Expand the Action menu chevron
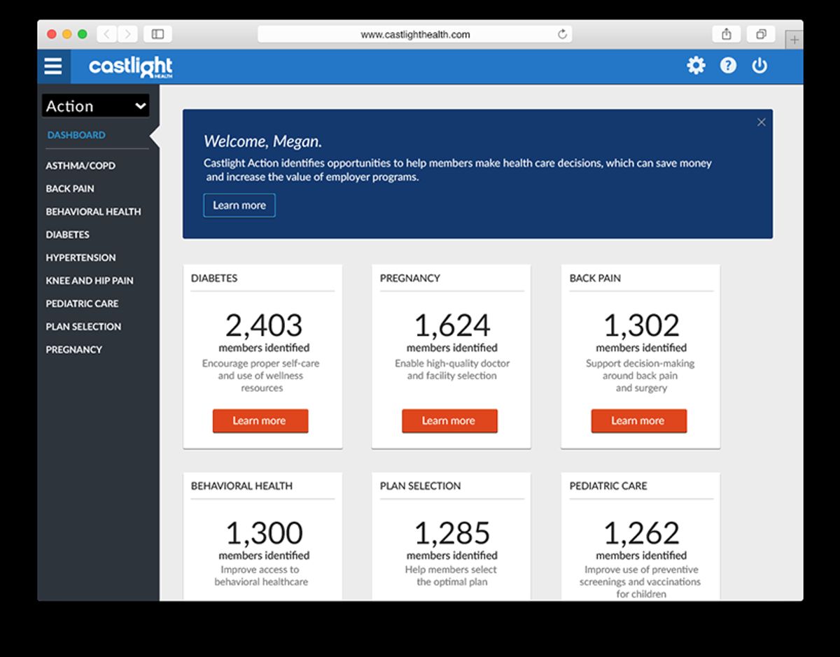Viewport: 840px width, 657px height. [x=140, y=106]
